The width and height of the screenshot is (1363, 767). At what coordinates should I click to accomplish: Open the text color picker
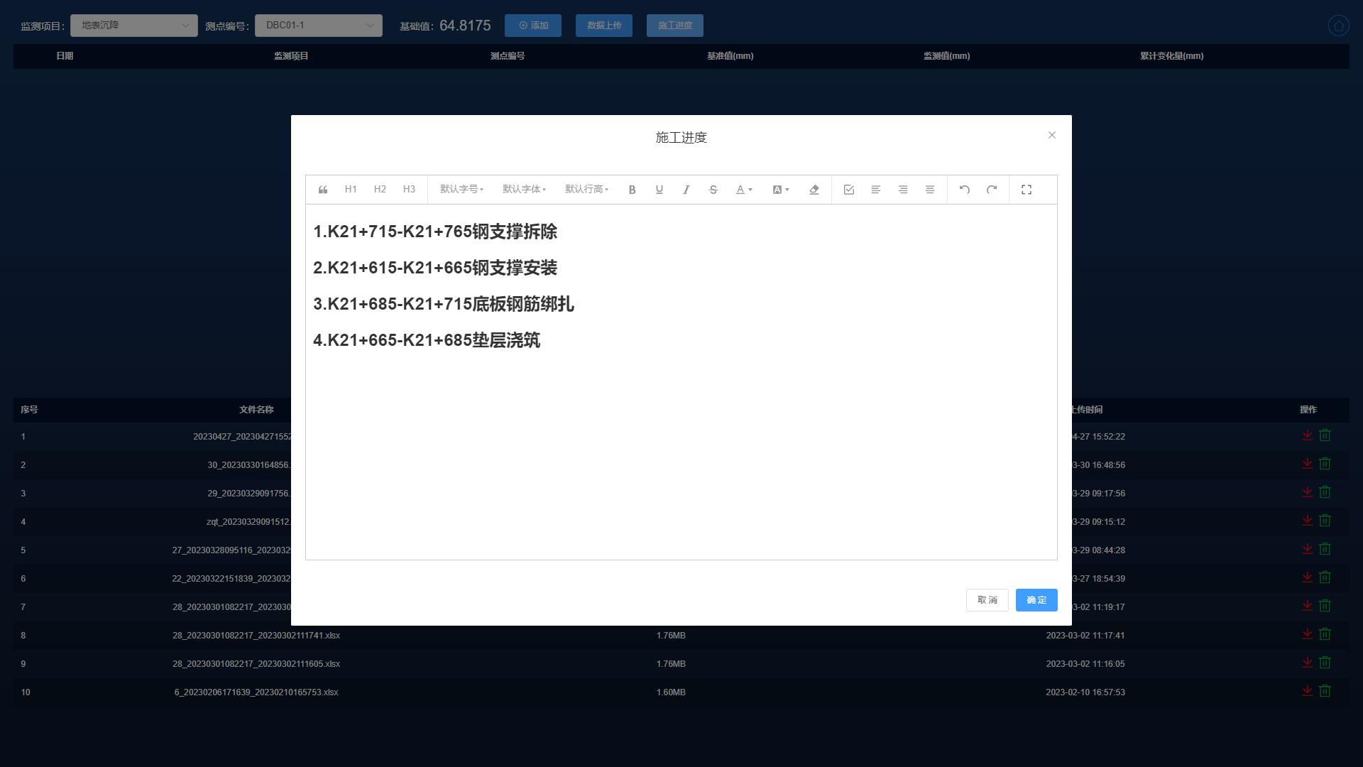[743, 190]
